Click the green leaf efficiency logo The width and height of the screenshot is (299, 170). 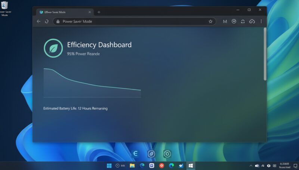tap(53, 48)
